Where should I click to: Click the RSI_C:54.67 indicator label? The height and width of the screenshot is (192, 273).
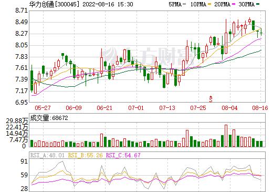click(123, 155)
